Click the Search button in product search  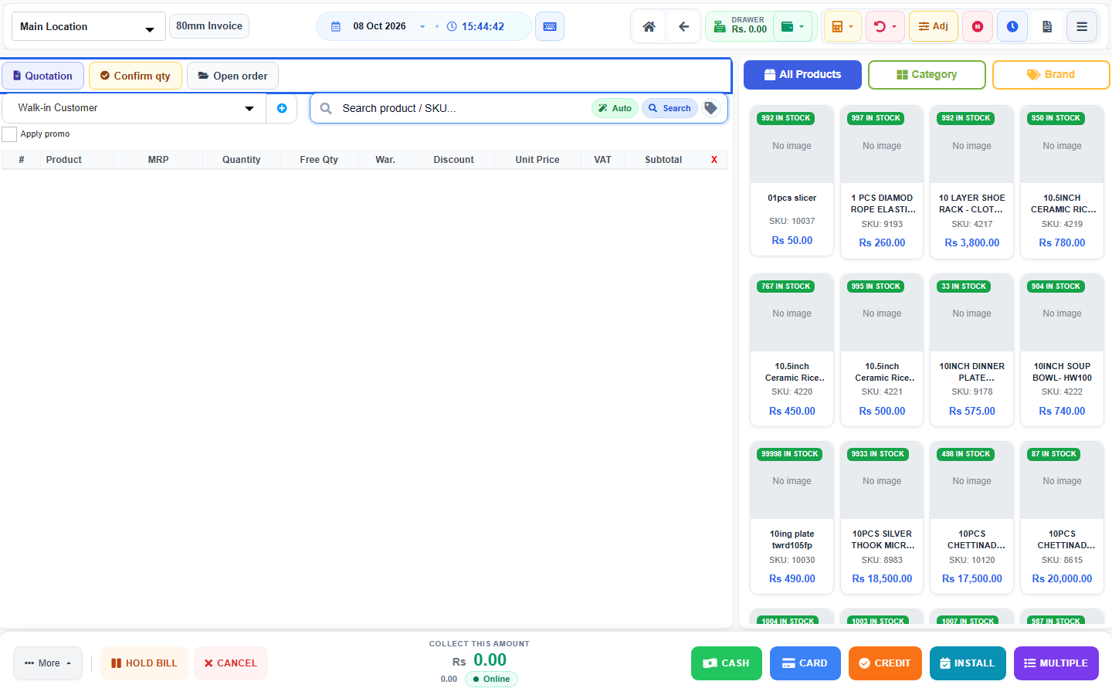pos(670,108)
